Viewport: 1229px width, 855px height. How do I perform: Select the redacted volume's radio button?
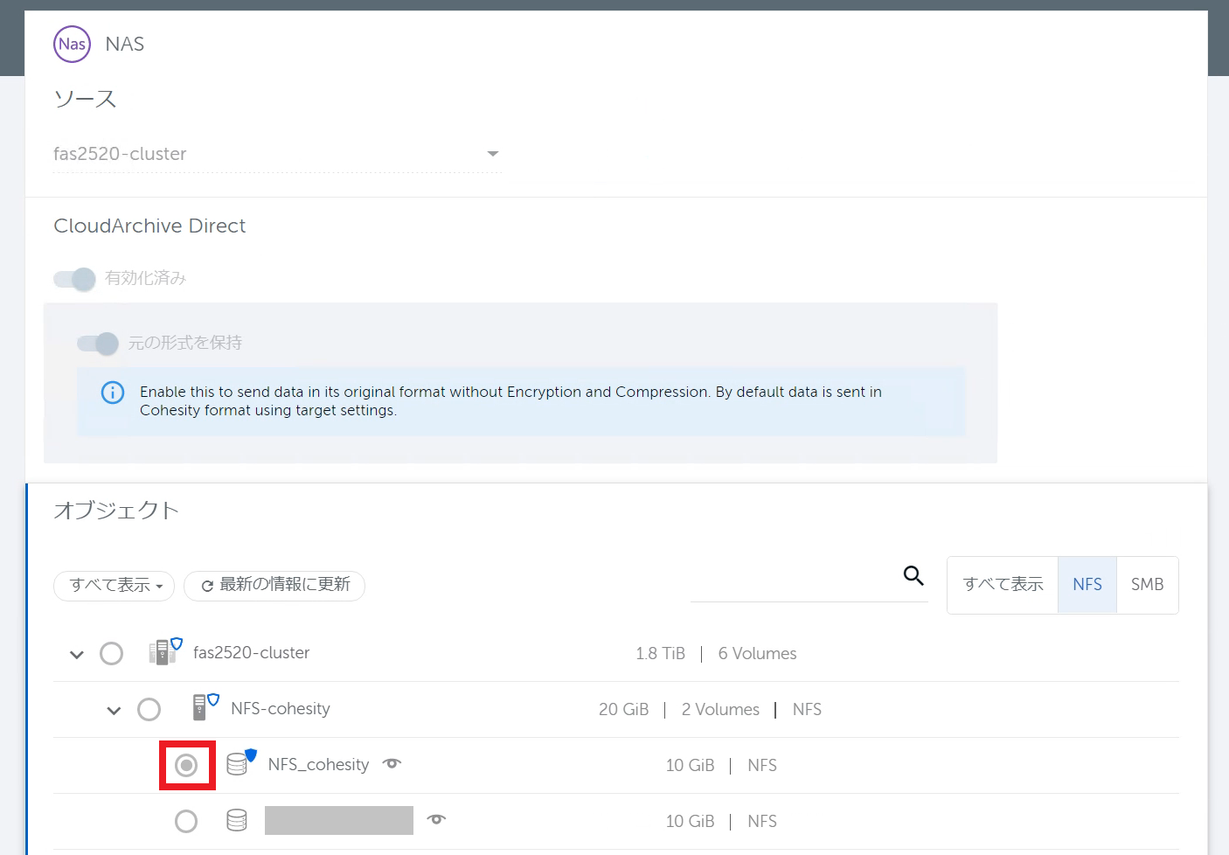[x=186, y=821]
